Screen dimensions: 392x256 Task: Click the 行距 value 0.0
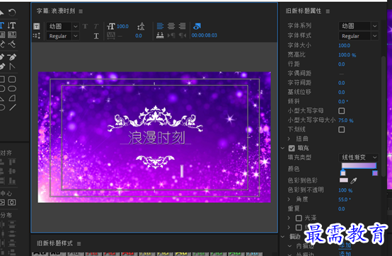[342, 64]
